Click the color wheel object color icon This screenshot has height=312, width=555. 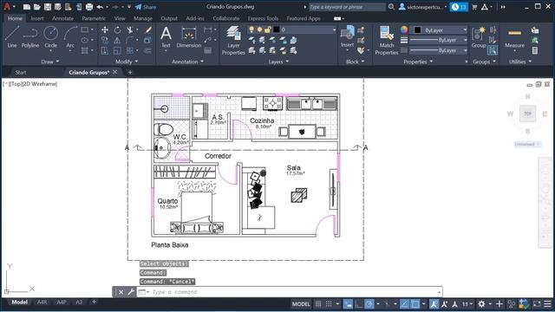pyautogui.click(x=404, y=29)
